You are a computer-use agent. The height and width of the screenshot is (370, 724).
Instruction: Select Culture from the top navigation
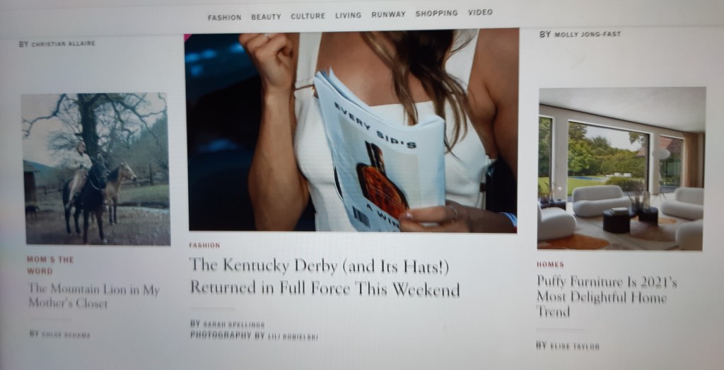pos(308,16)
